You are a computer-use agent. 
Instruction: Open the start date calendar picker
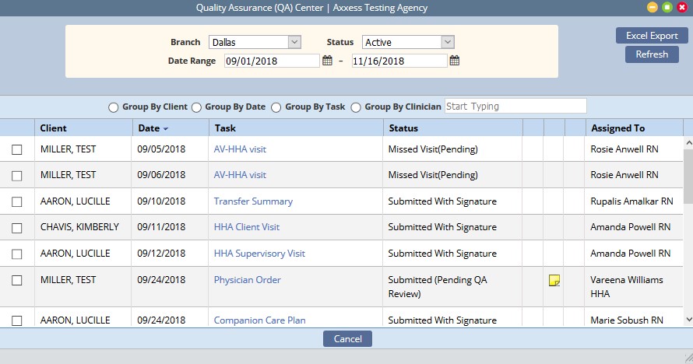click(327, 61)
